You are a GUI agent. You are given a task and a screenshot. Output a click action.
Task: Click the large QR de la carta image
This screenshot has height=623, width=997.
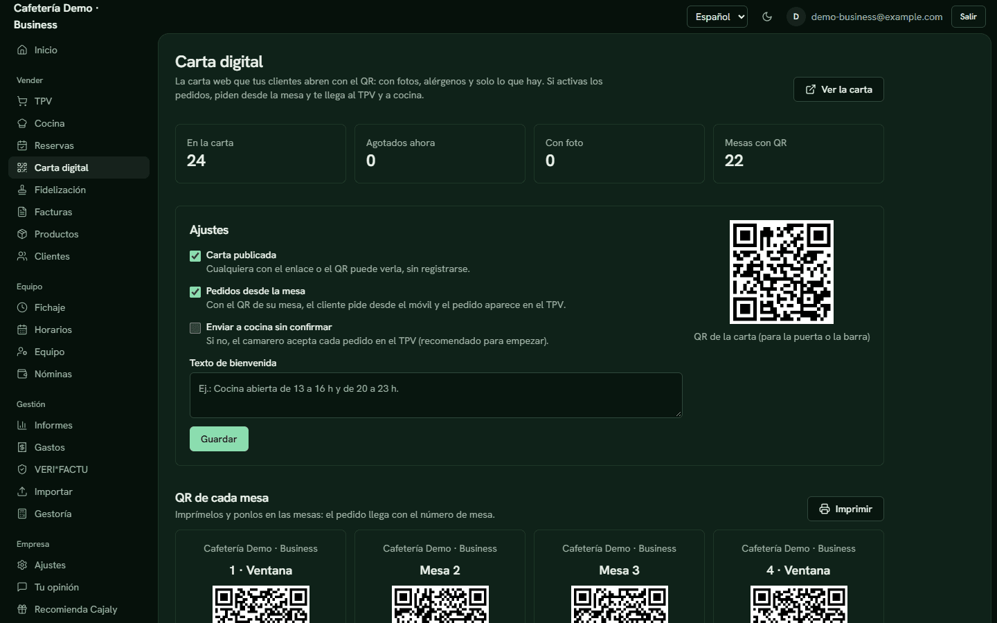tap(782, 272)
